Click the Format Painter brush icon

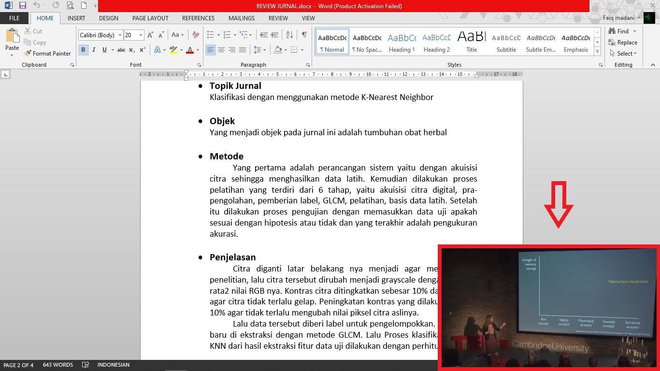tap(28, 54)
